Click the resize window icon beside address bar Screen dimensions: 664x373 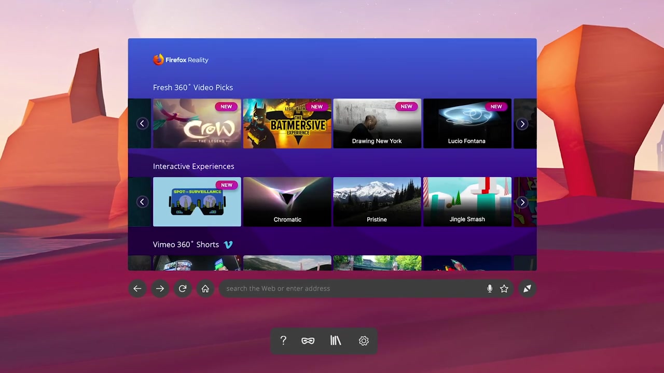point(527,289)
